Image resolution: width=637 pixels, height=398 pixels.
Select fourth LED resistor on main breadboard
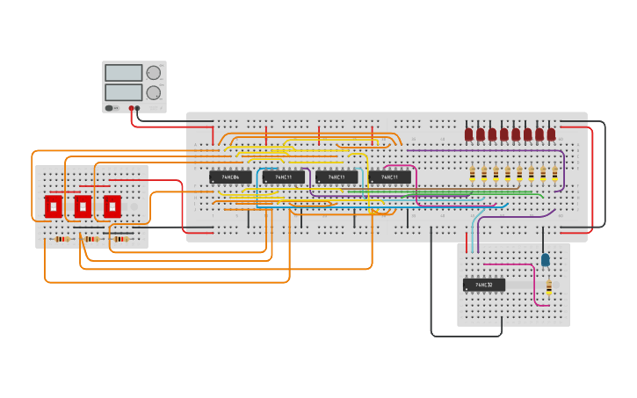pos(508,174)
